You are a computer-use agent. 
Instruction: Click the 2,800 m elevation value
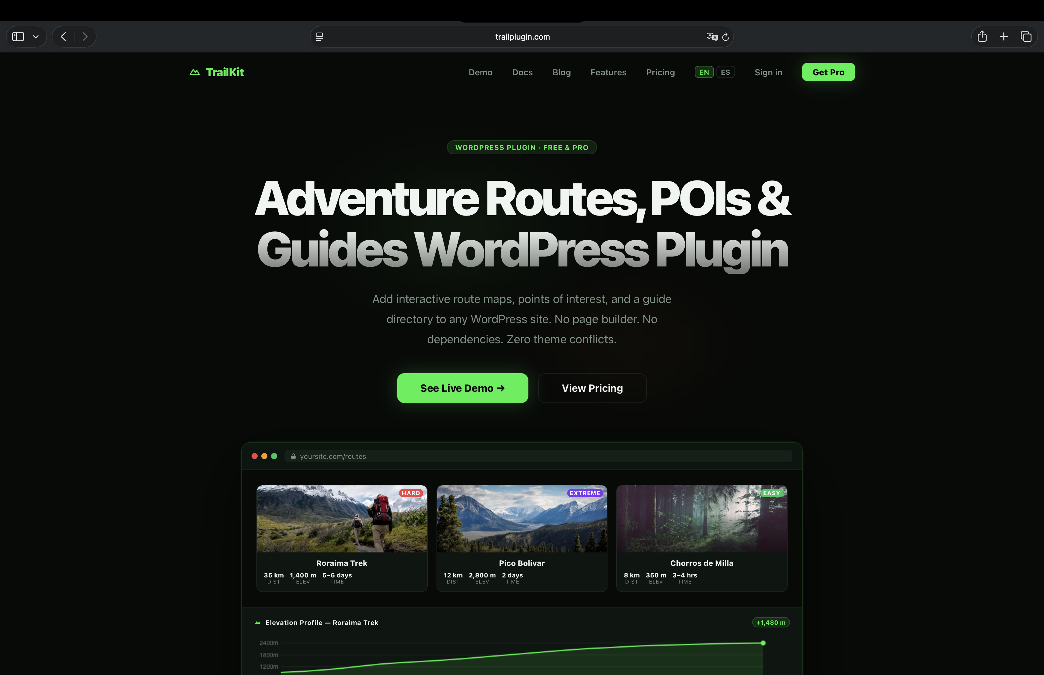coord(482,575)
